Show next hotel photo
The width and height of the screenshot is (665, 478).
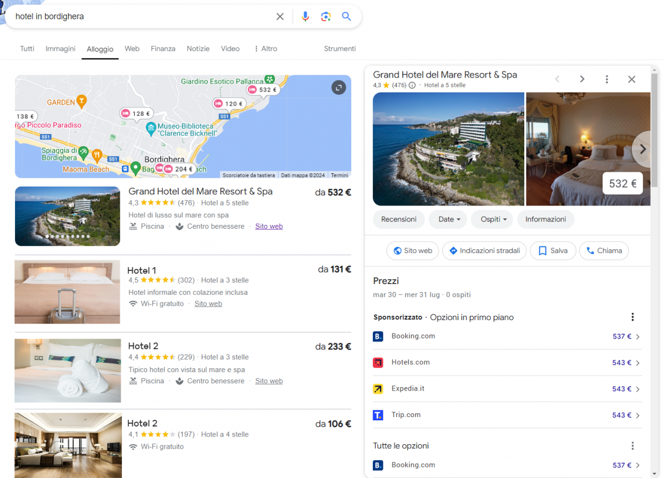pos(642,149)
